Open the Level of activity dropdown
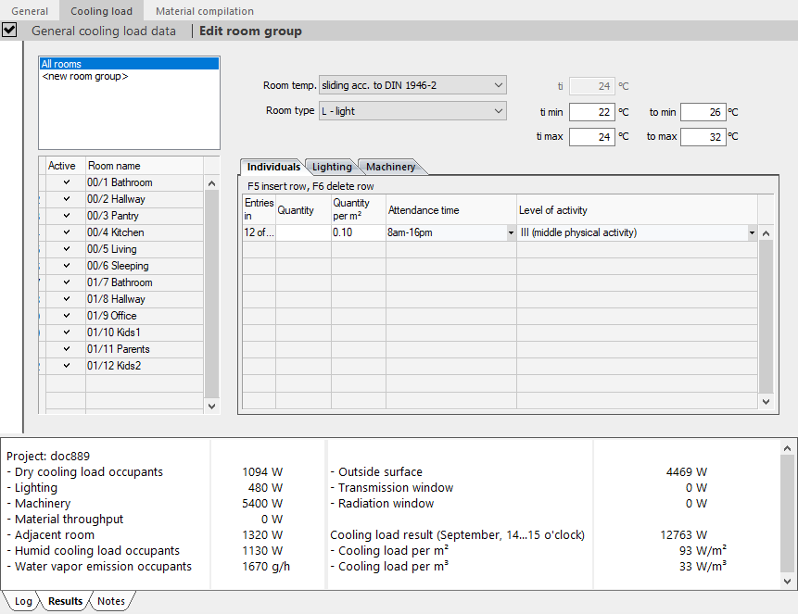 [x=752, y=233]
